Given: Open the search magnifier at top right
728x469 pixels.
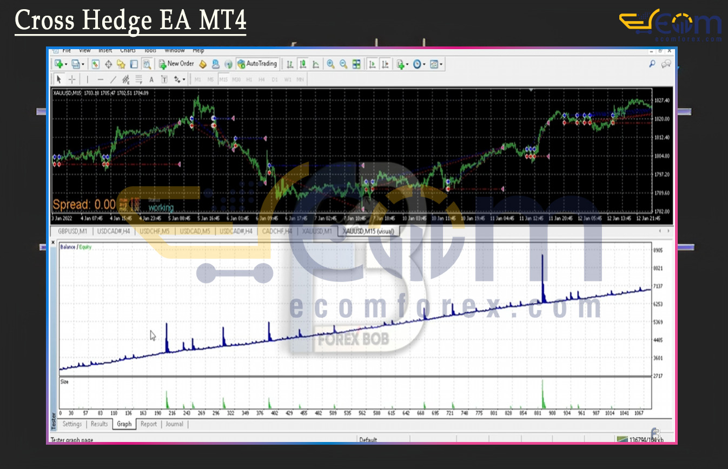Looking at the screenshot, I should [x=652, y=64].
